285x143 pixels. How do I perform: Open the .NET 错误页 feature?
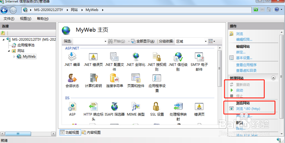93,59
